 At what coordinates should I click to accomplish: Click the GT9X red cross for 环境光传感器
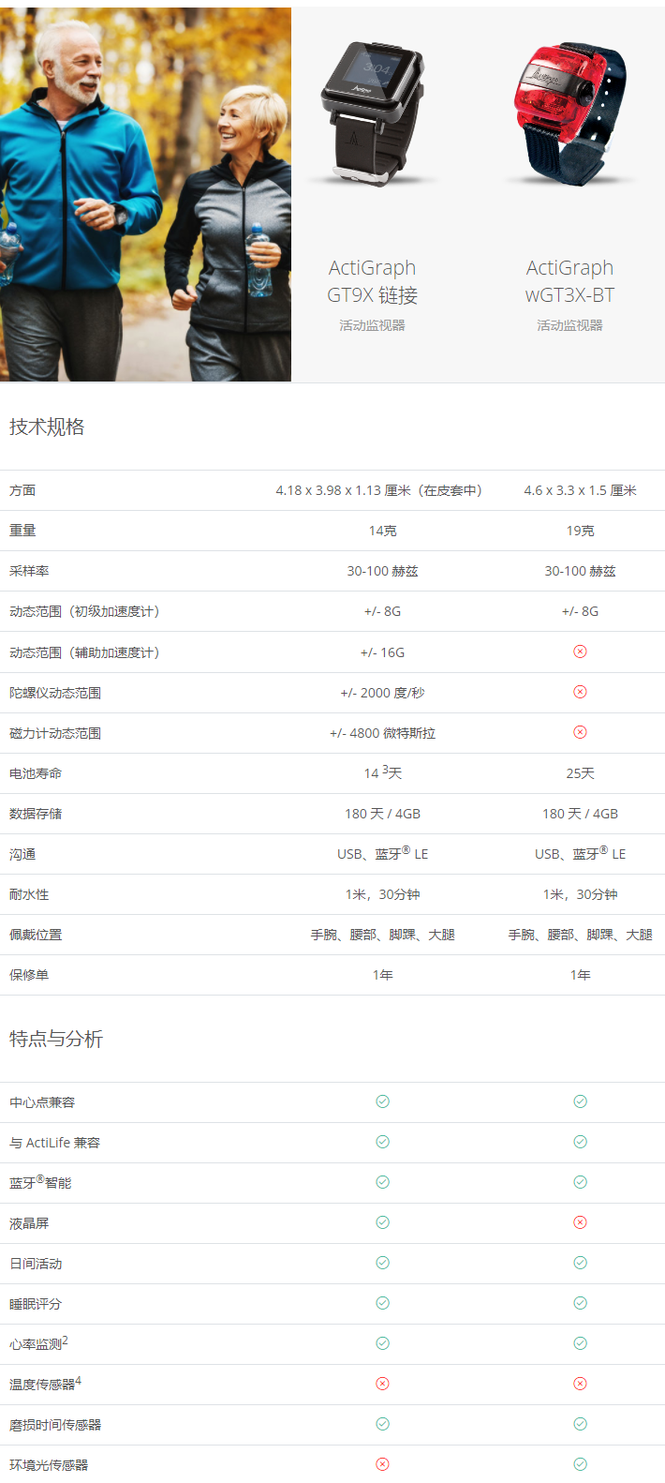[x=382, y=1464]
